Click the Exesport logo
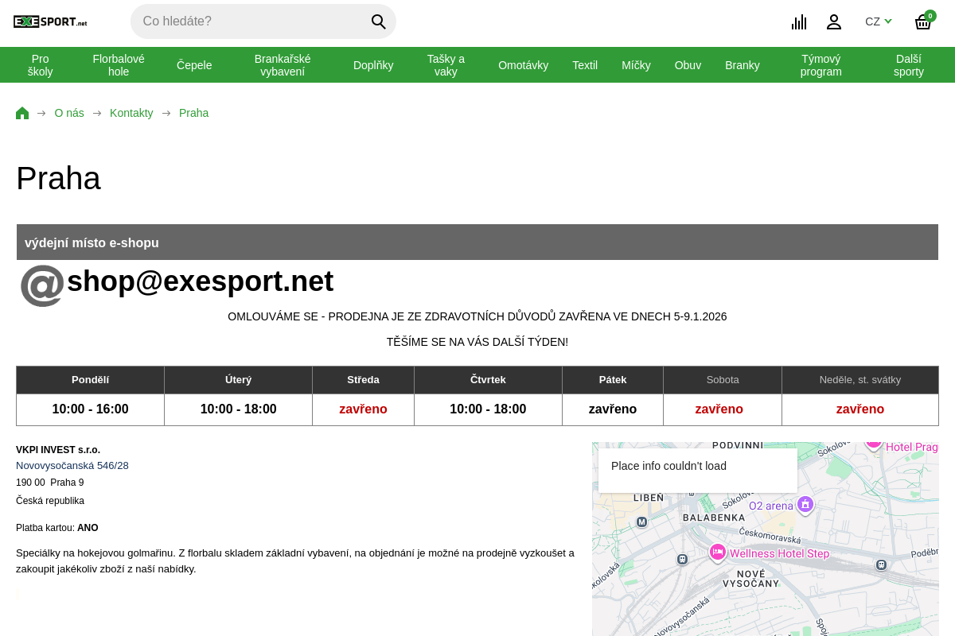Viewport: 955px width, 636px height. pyautogui.click(x=49, y=21)
